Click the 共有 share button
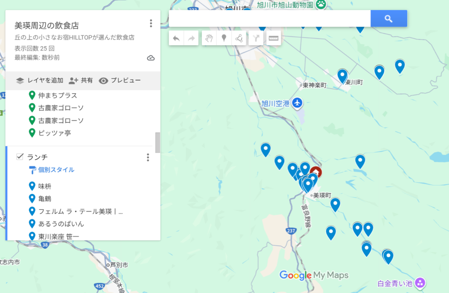449x293 pixels. coord(81,80)
